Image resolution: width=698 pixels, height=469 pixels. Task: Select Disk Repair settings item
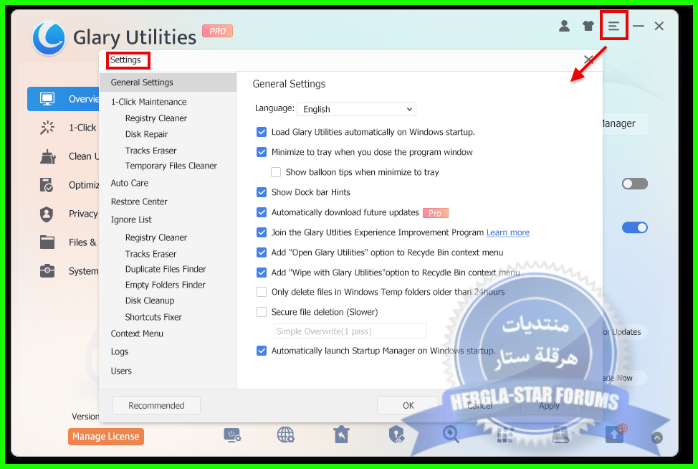[146, 135]
